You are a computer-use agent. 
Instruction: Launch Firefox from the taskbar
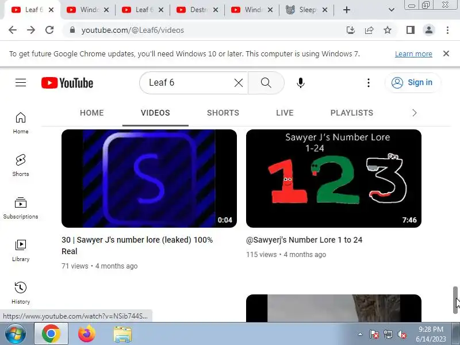(87, 334)
